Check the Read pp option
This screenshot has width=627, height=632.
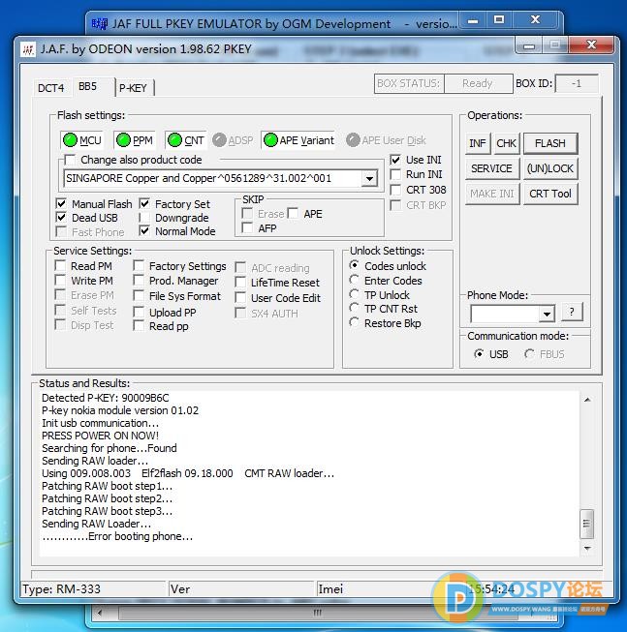pyautogui.click(x=139, y=326)
